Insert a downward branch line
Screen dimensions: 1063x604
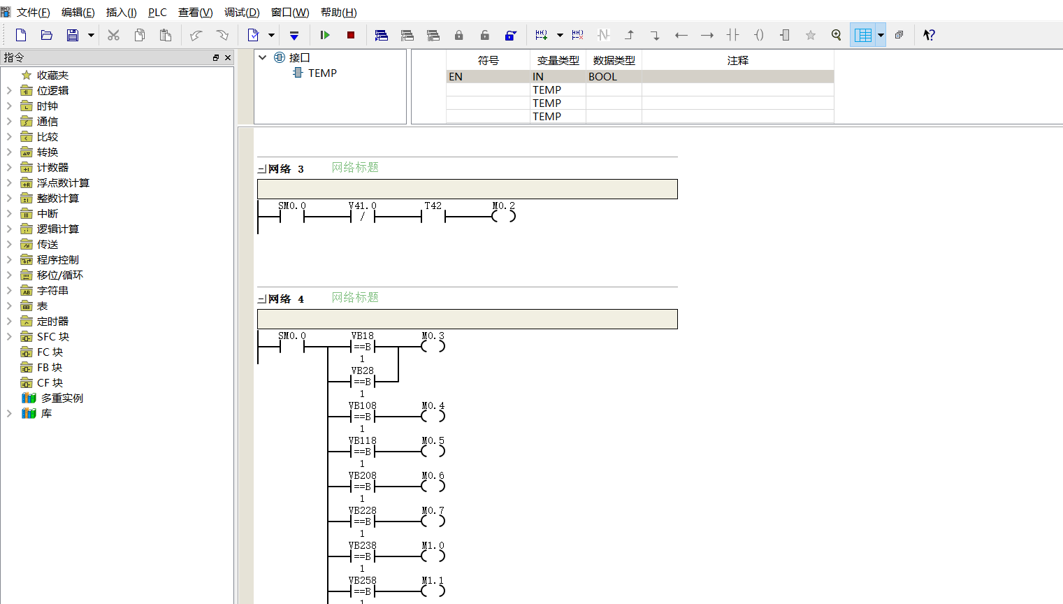[x=655, y=35]
